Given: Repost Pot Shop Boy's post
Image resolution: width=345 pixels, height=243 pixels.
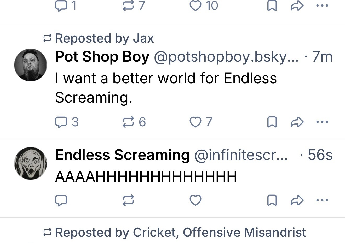Looking at the screenshot, I should tap(128, 122).
